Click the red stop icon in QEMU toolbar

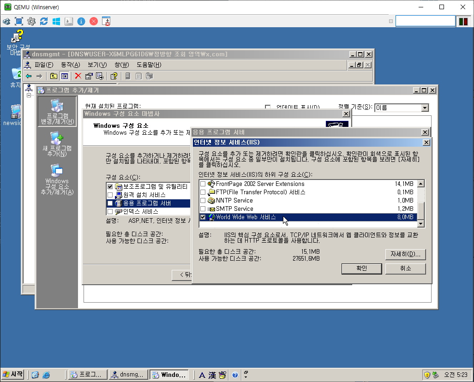pos(94,21)
